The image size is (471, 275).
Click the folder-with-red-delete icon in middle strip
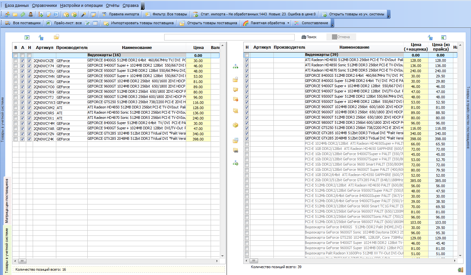(235, 99)
